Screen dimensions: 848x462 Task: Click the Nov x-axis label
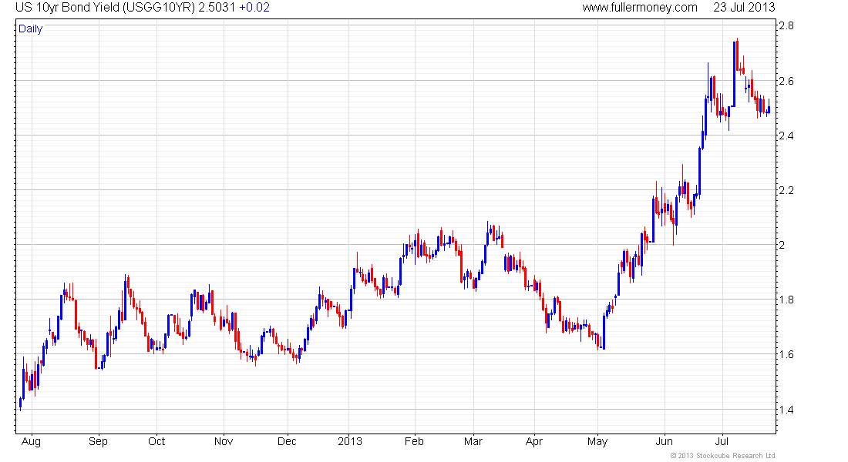point(224,441)
